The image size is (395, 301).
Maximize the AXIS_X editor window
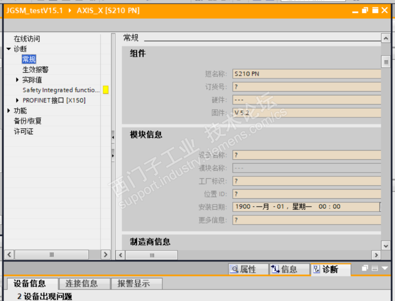tap(375, 10)
